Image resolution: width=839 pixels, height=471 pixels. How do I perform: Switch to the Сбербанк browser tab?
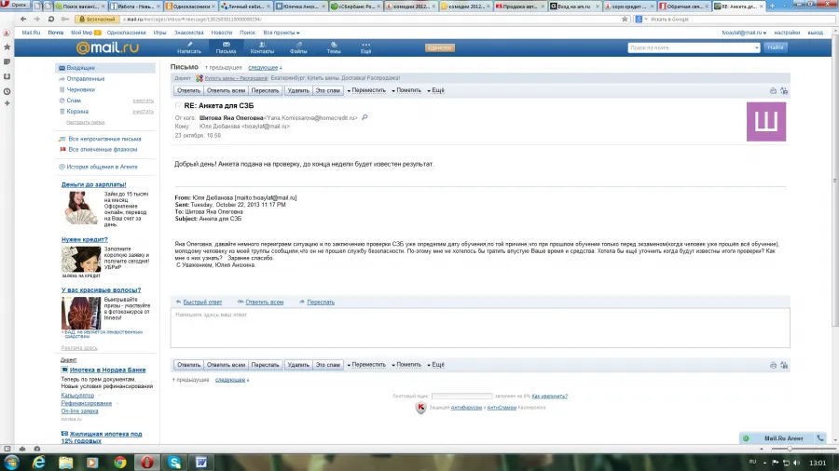tap(356, 6)
